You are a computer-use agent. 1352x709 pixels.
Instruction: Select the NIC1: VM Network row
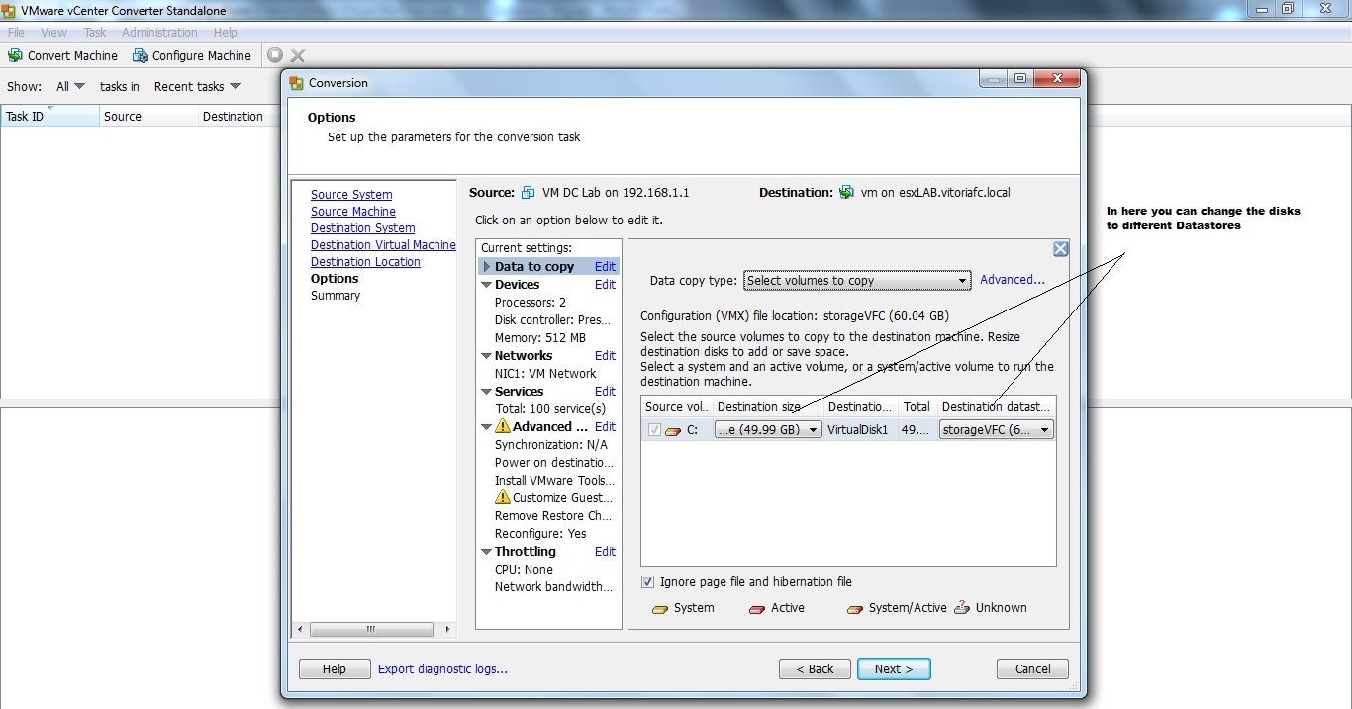point(545,374)
